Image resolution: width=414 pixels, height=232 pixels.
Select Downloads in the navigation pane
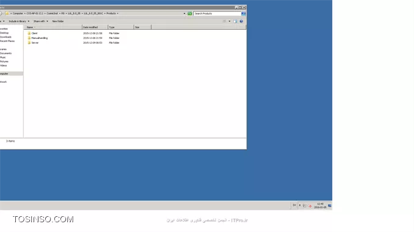[5, 37]
